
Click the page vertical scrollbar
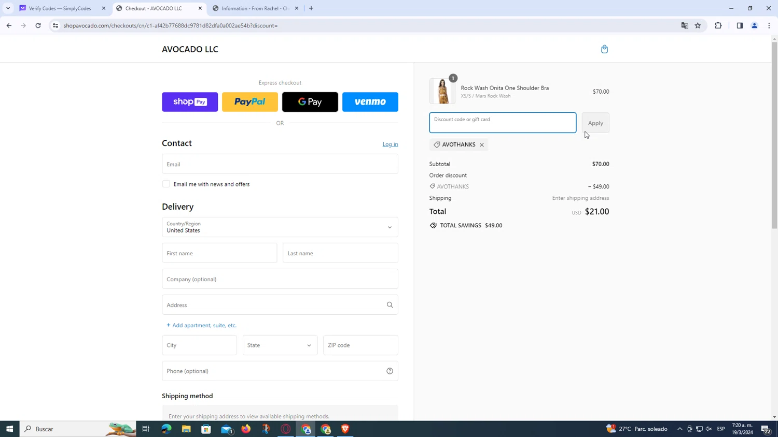[774, 135]
